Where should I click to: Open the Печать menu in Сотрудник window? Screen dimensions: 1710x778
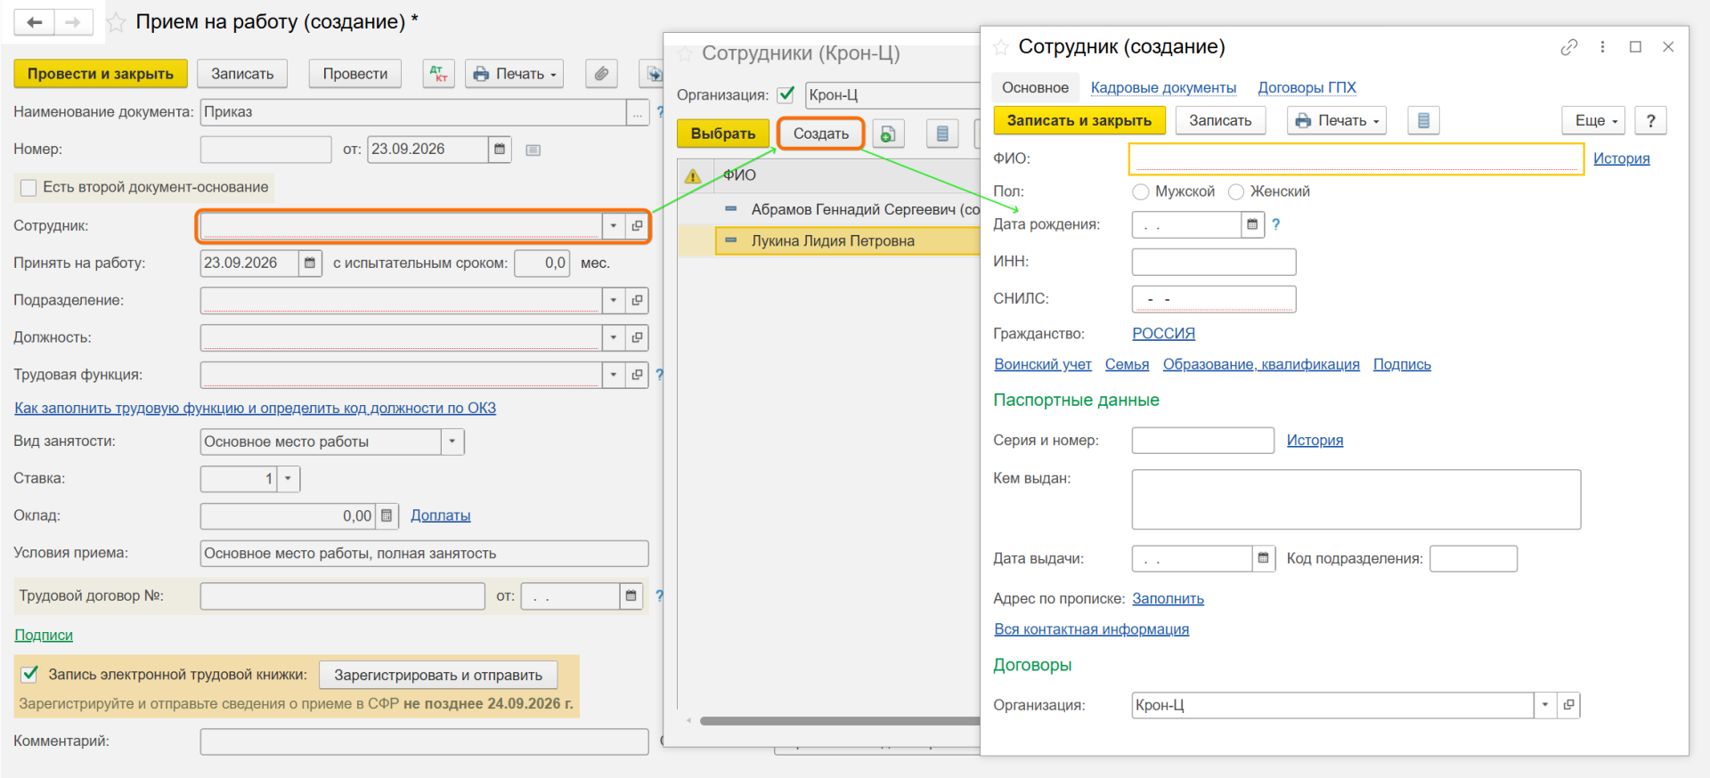tap(1337, 120)
